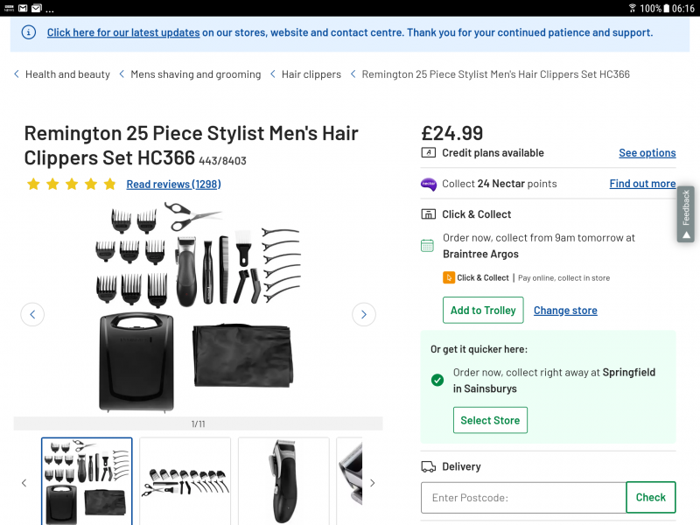The image size is (700, 525).
Task: Open the Health and beauty breadcrumb
Action: 67,74
